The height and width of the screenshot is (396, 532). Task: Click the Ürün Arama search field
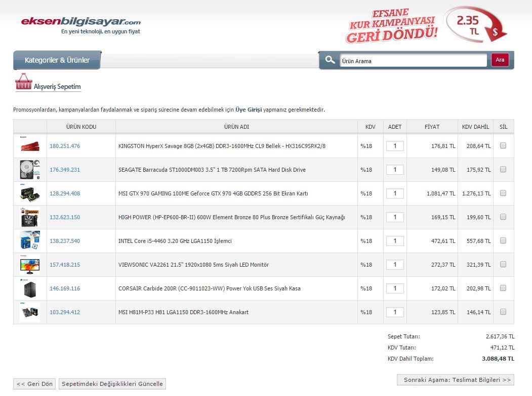[x=413, y=61]
